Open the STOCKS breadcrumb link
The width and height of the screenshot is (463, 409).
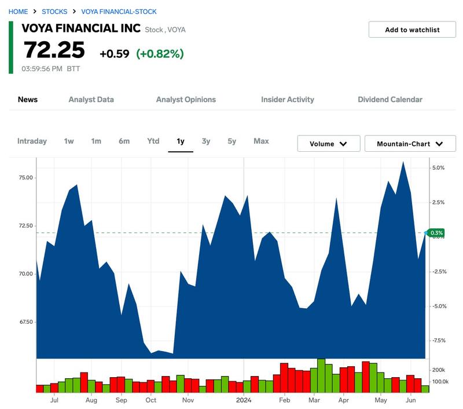click(x=54, y=12)
